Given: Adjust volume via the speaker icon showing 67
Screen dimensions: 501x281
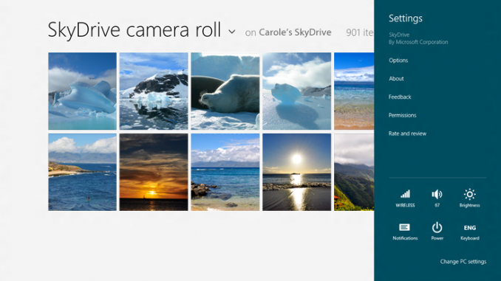Looking at the screenshot, I should pyautogui.click(x=437, y=198).
